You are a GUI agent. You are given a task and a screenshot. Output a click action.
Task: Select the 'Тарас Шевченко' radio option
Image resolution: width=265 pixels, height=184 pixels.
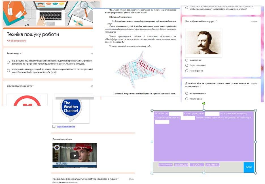[187, 65]
